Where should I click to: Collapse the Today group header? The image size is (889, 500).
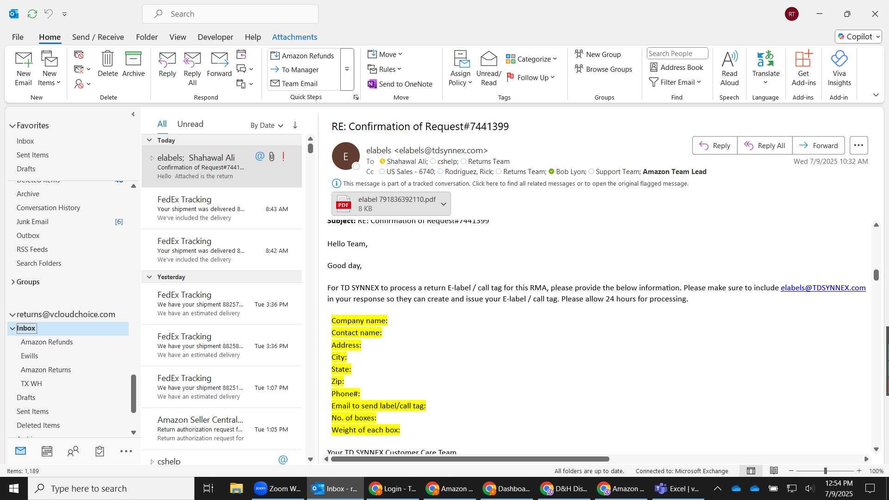tap(149, 140)
